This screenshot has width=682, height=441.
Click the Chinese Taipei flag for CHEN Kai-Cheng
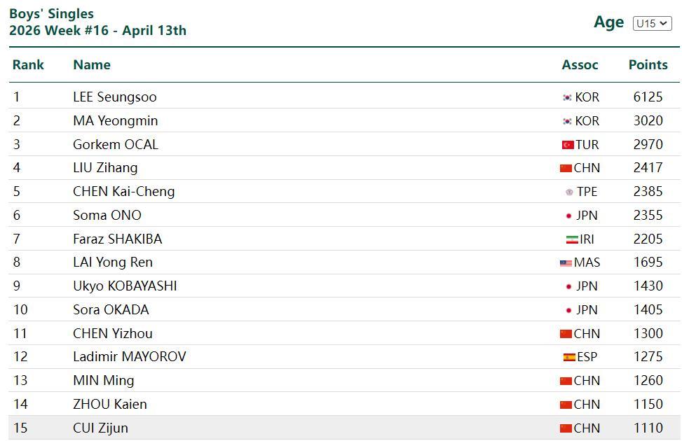click(x=569, y=192)
